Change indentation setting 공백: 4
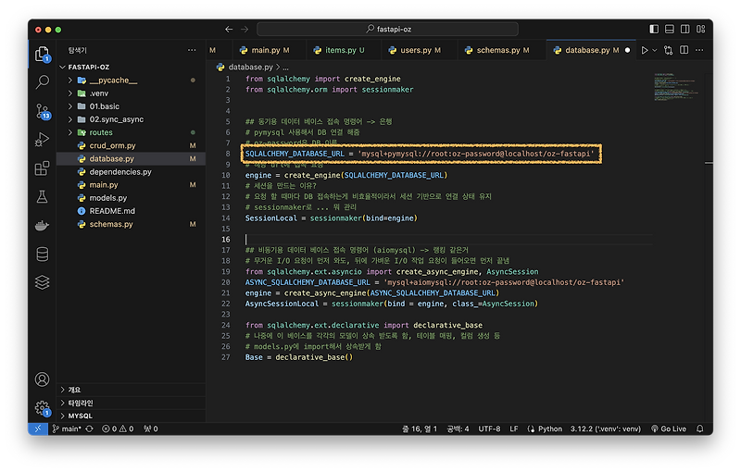The image size is (741, 472). [458, 429]
